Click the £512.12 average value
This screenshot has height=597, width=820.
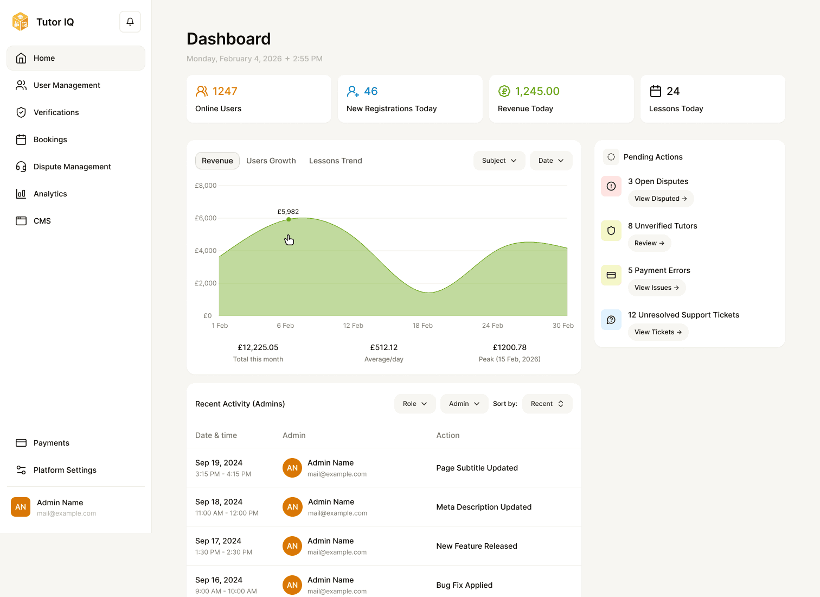(384, 347)
